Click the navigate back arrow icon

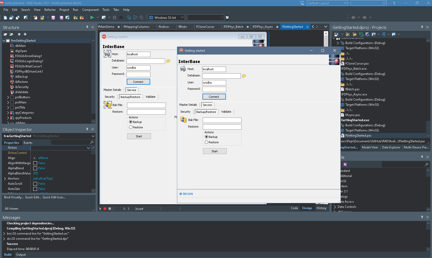click(x=353, y=17)
